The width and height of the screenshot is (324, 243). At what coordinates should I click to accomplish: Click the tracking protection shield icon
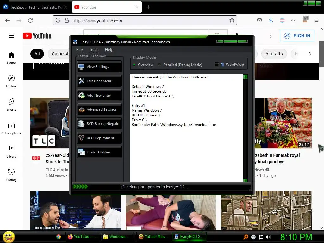pos(58,20)
